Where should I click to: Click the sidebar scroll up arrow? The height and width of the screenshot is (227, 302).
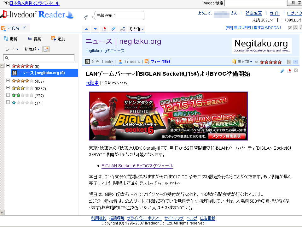click(2, 66)
